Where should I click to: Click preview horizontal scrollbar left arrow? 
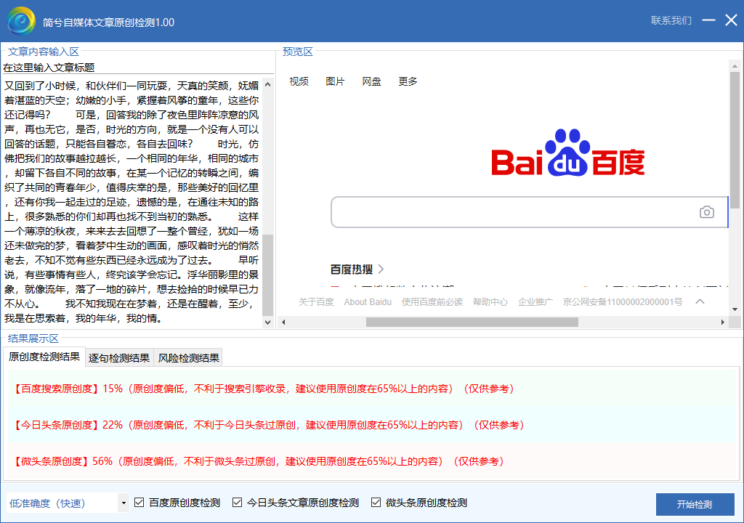click(283, 322)
